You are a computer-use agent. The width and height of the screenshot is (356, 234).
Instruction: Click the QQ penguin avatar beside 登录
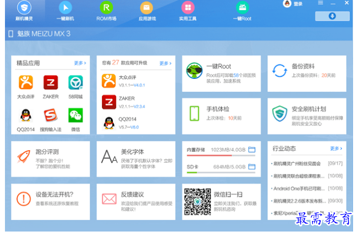coord(287,3)
